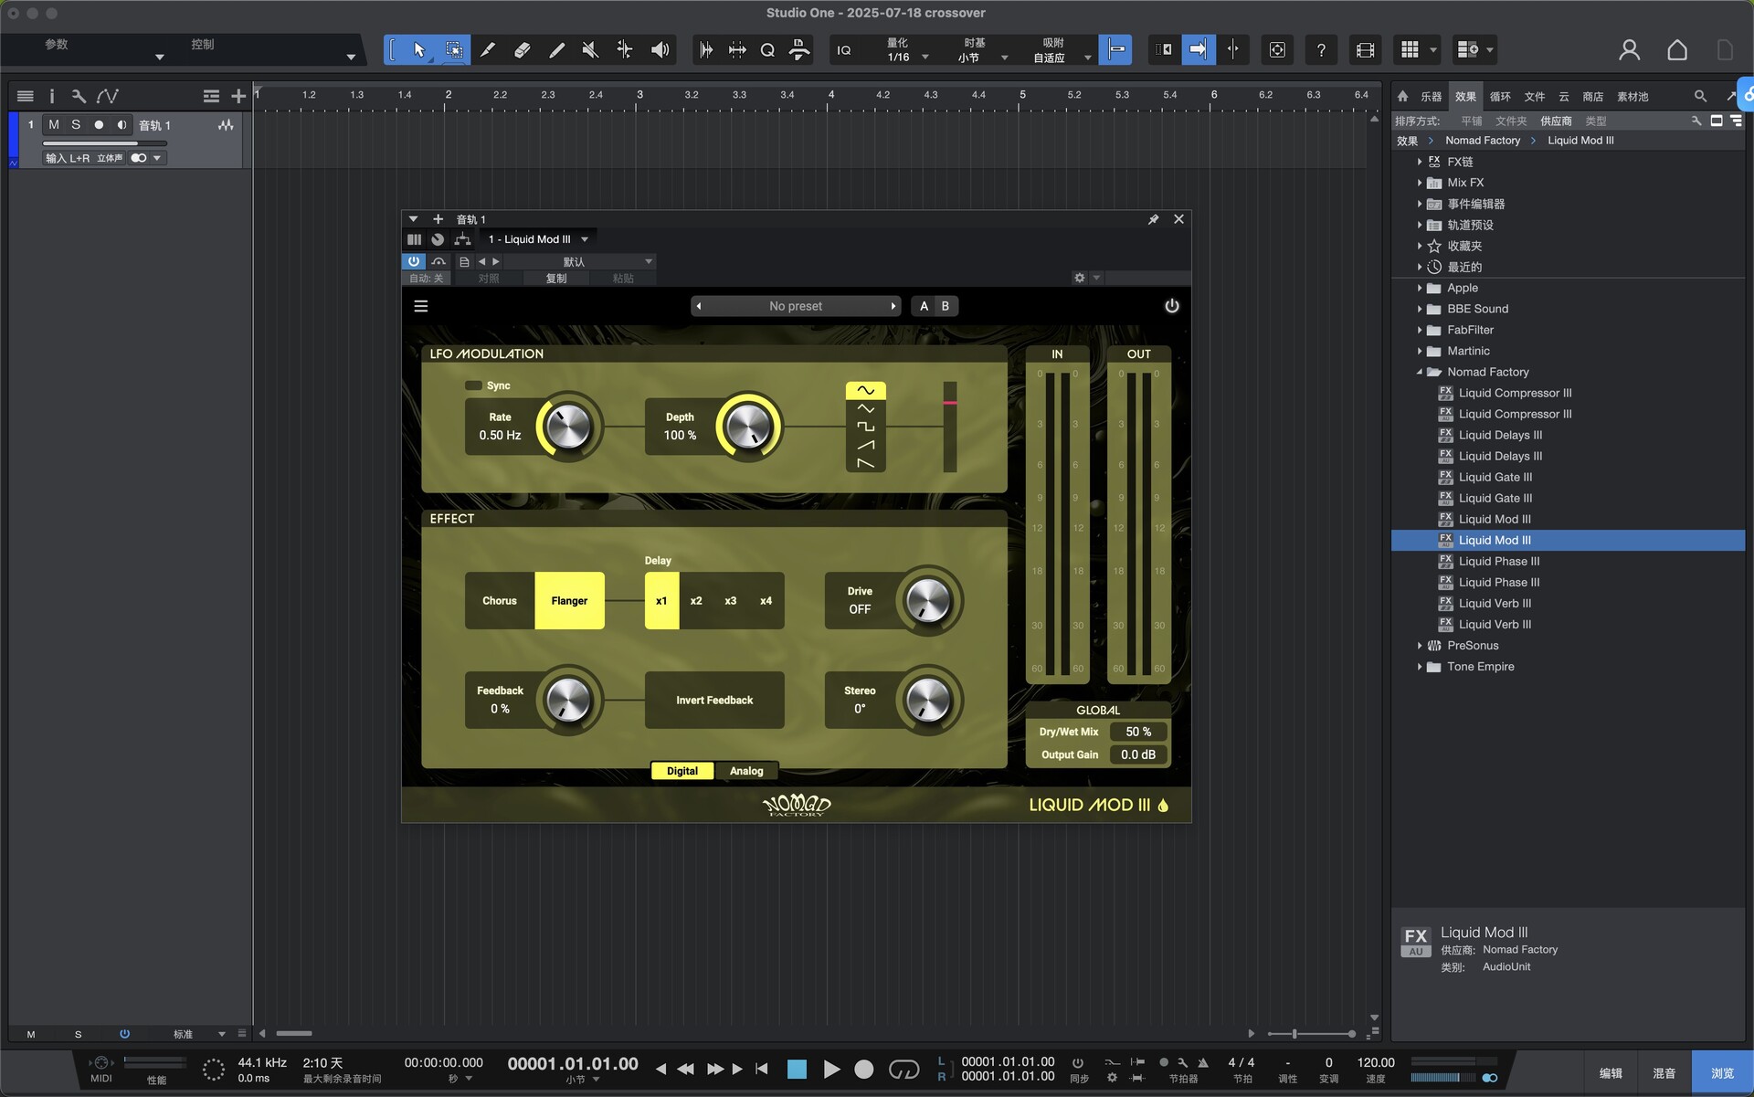The image size is (1754, 1097).
Task: Select the Mute tool
Action: tap(590, 50)
